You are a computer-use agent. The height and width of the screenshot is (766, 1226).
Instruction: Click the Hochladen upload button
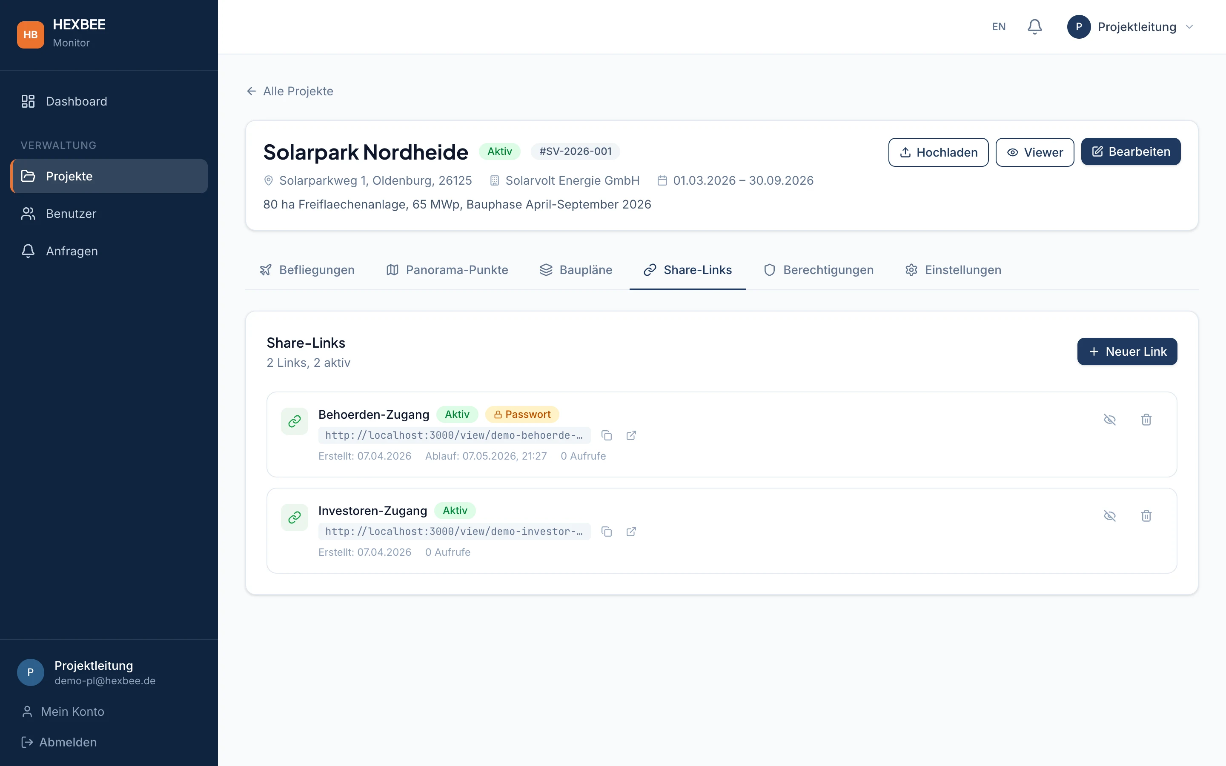[x=938, y=152]
